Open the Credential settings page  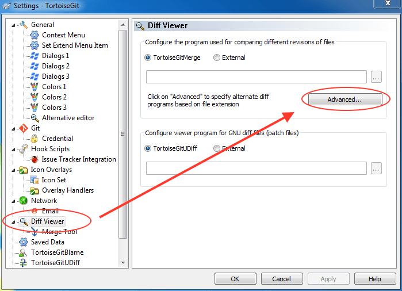click(x=58, y=139)
